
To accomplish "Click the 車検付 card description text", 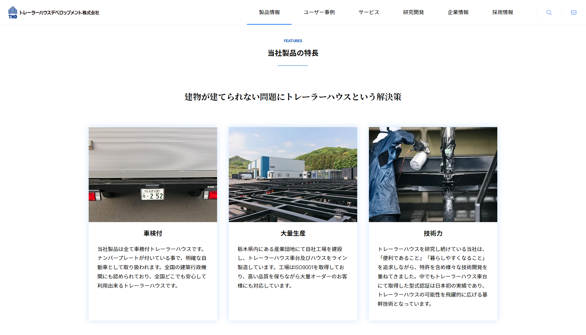I will 152,267.
